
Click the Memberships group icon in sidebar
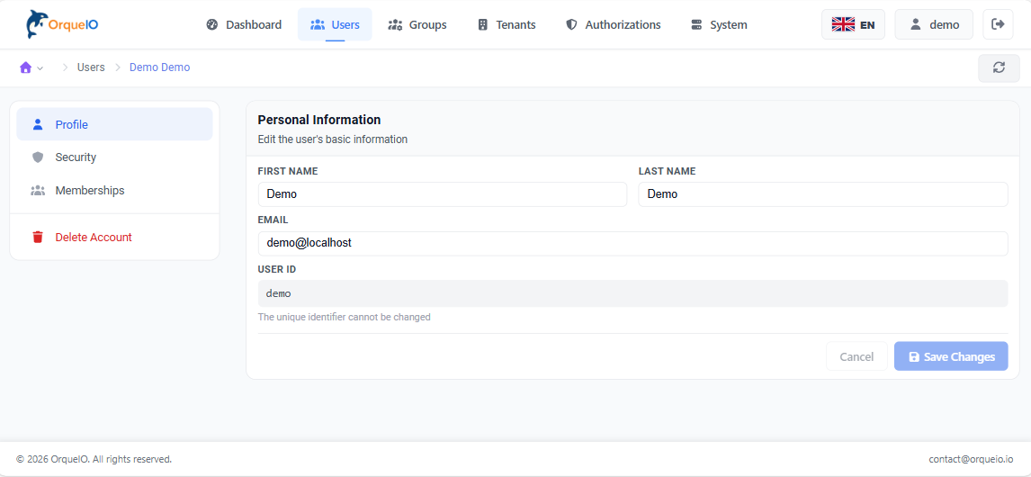(38, 190)
